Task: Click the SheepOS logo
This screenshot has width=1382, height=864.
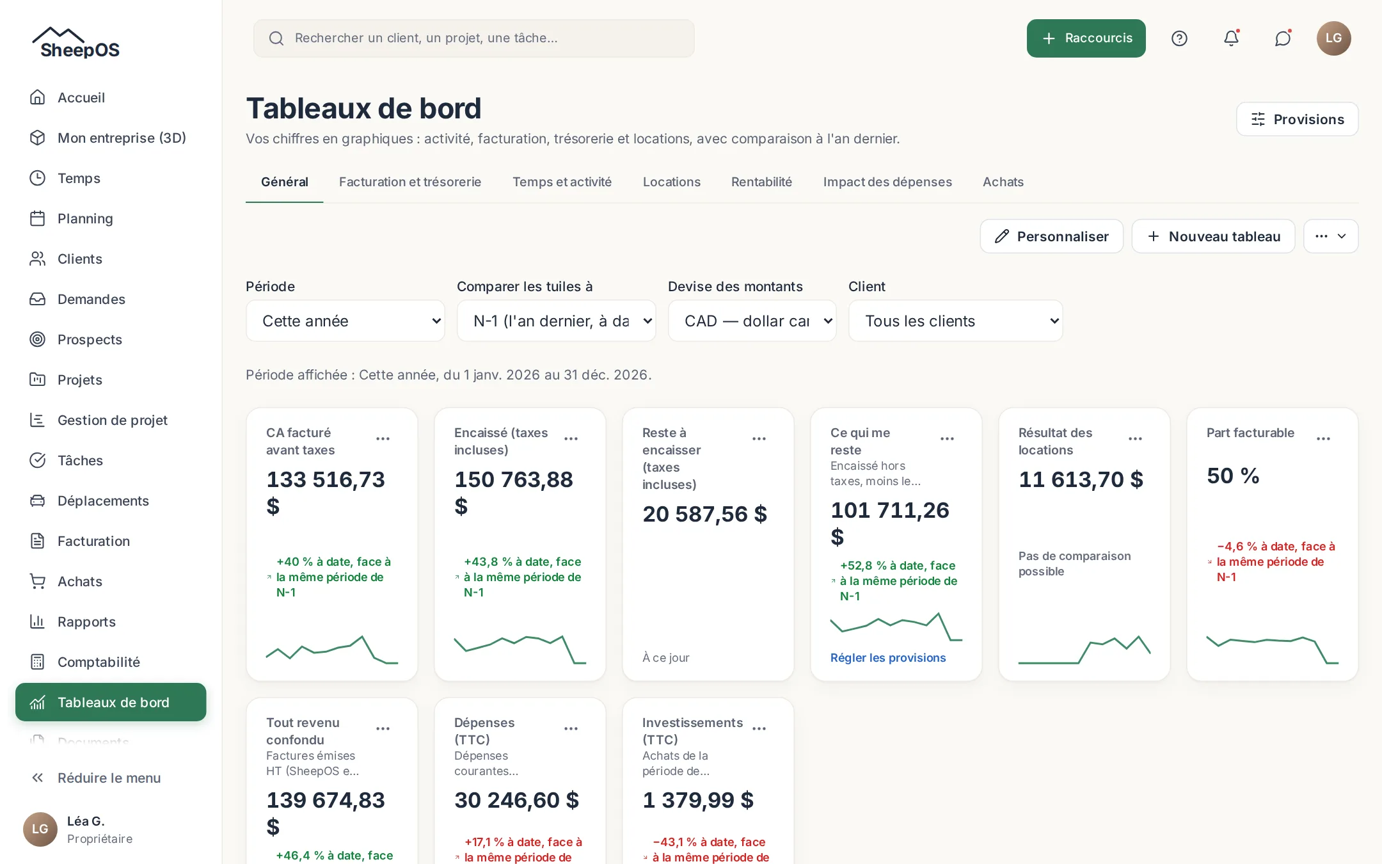Action: click(x=76, y=42)
